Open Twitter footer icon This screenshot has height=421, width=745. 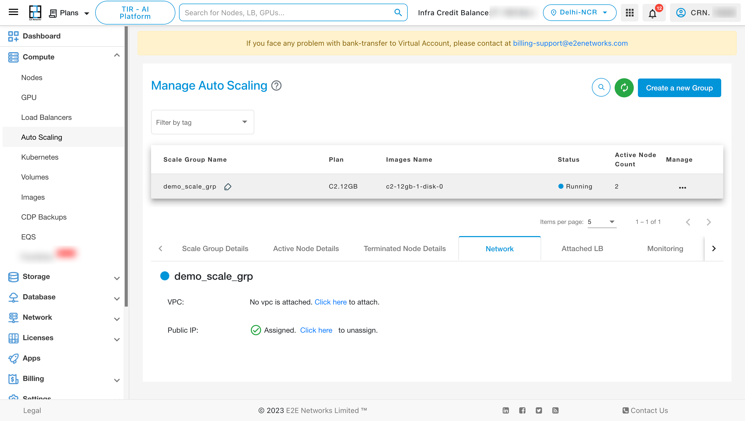coord(539,411)
